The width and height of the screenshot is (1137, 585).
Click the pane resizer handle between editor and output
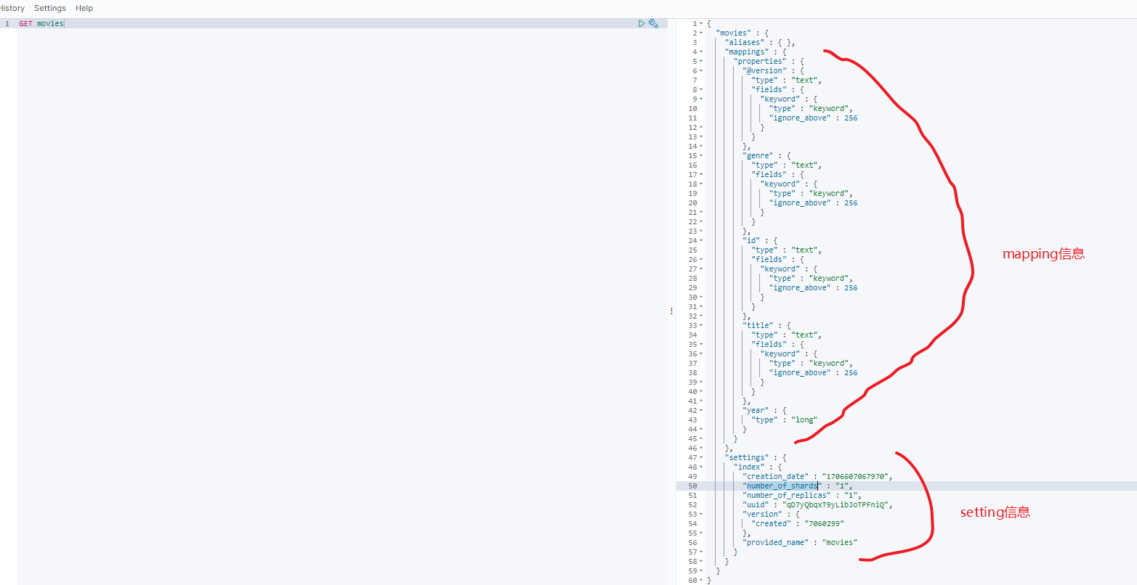pyautogui.click(x=671, y=311)
